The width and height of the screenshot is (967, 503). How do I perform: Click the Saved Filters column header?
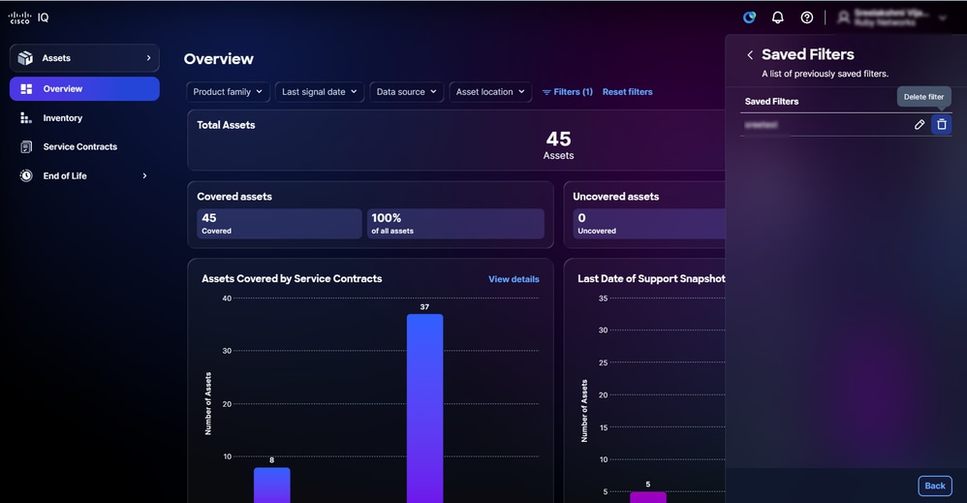tap(771, 101)
